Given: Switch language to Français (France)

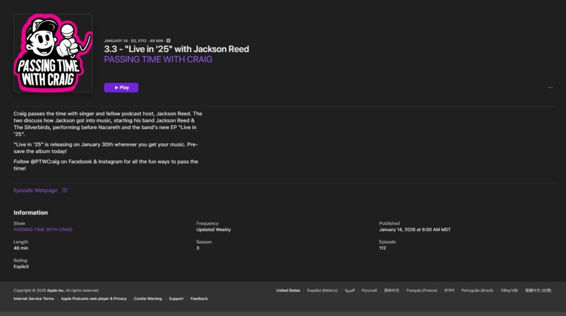Looking at the screenshot, I should pos(422,290).
